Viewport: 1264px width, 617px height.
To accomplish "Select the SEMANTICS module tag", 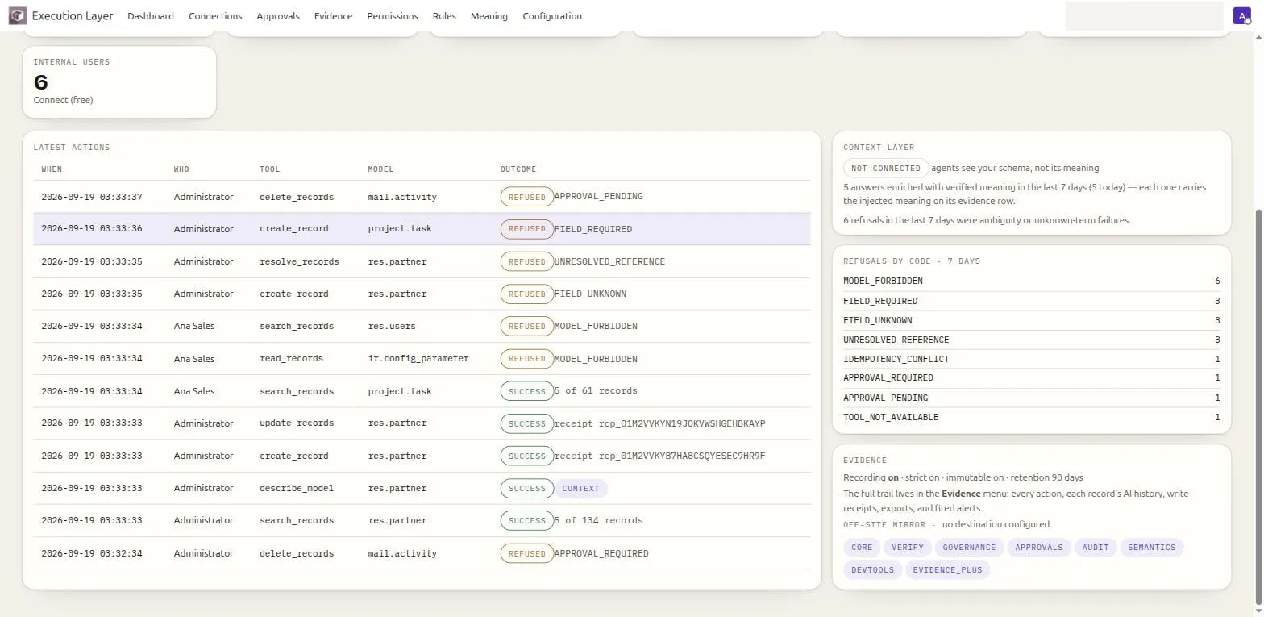I will [x=1152, y=548].
